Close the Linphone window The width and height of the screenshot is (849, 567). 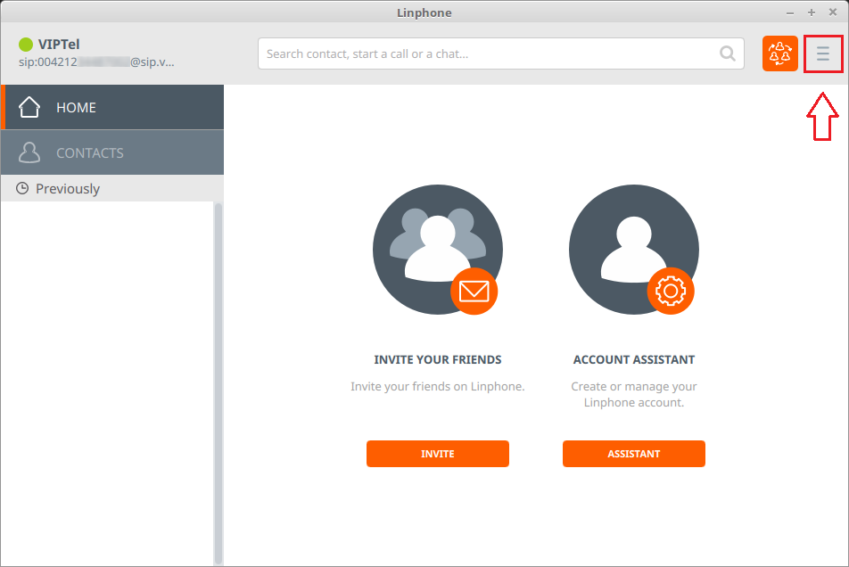pos(833,12)
